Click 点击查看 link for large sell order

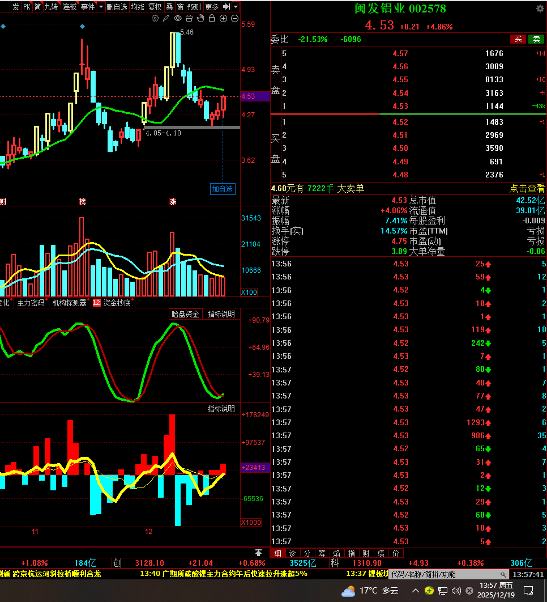click(x=527, y=188)
